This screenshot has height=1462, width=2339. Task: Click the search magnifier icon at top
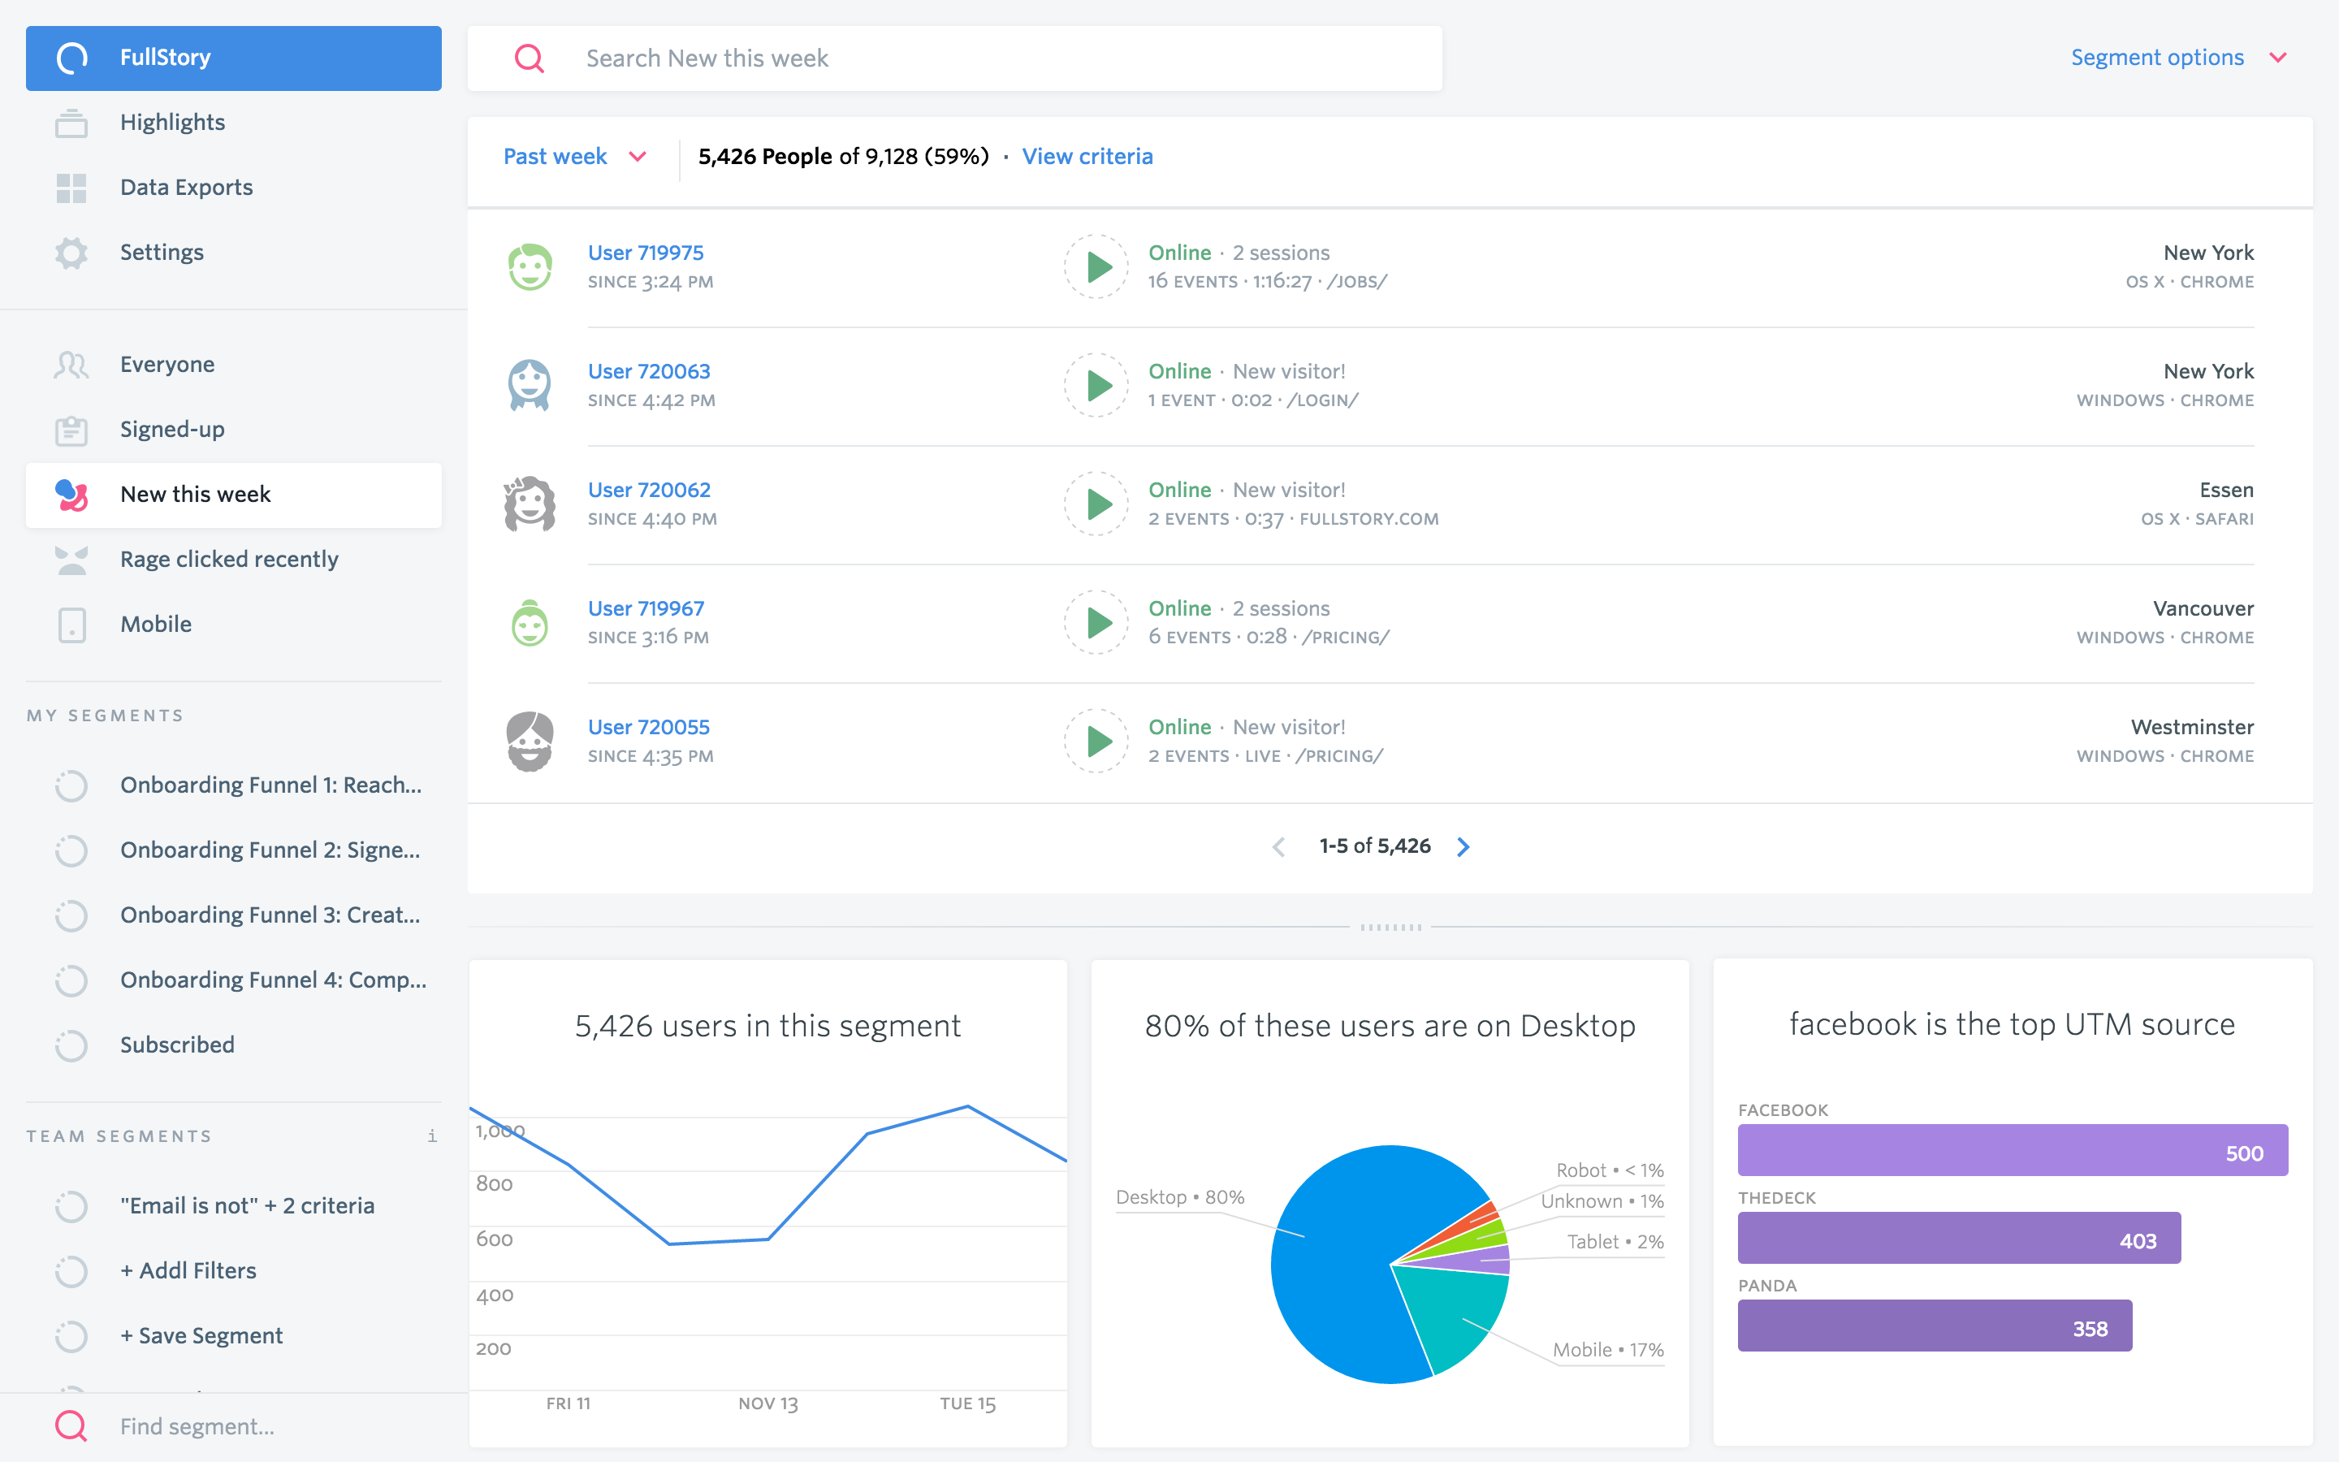(530, 58)
